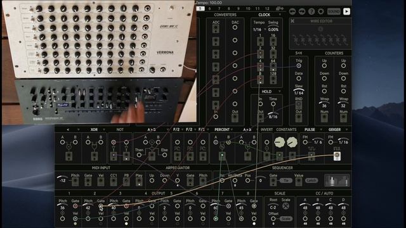Click first counter Rst input
This screenshot has height=228, width=406.
tap(324, 91)
